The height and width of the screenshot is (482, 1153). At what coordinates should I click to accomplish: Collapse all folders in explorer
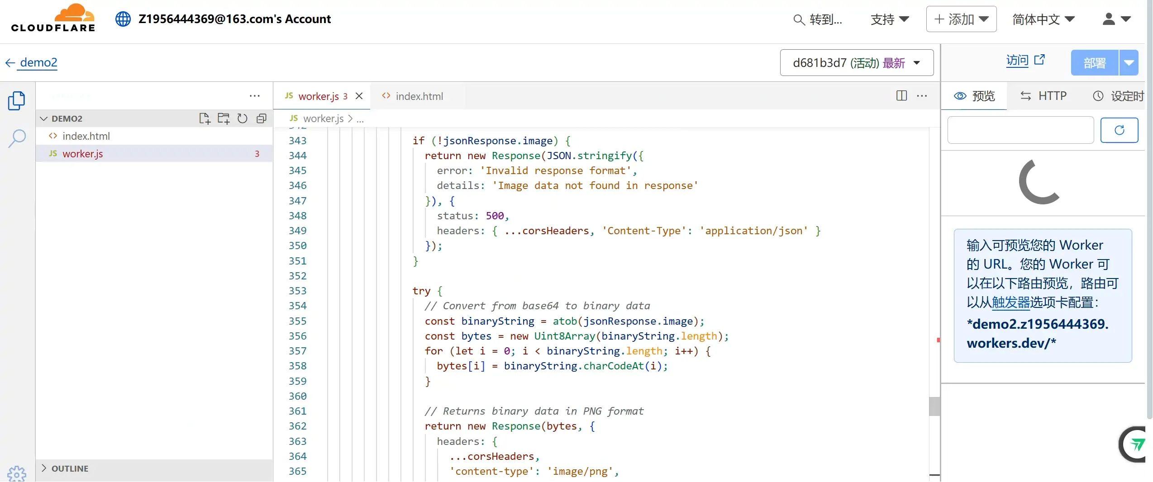coord(262,118)
